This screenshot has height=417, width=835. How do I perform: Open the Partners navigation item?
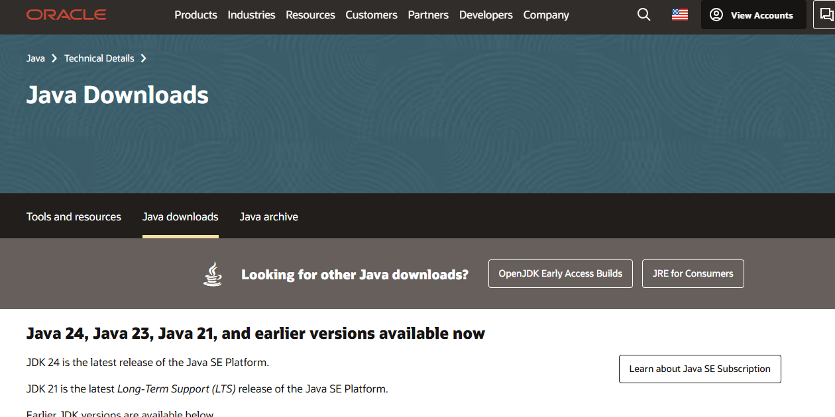[428, 15]
